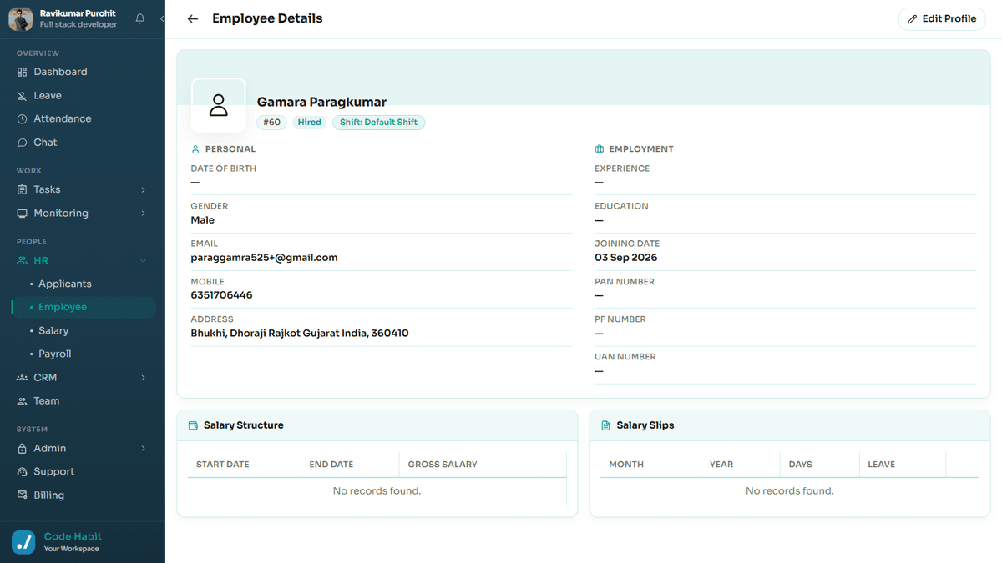Click the CRM group icon
The image size is (1002, 563).
[x=23, y=377]
